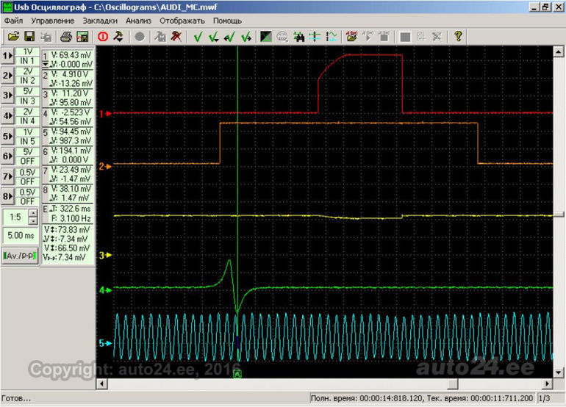Viewport: 566px width, 407px height.
Task: Click the orange channel 2 zero-level marker
Action: (105, 166)
